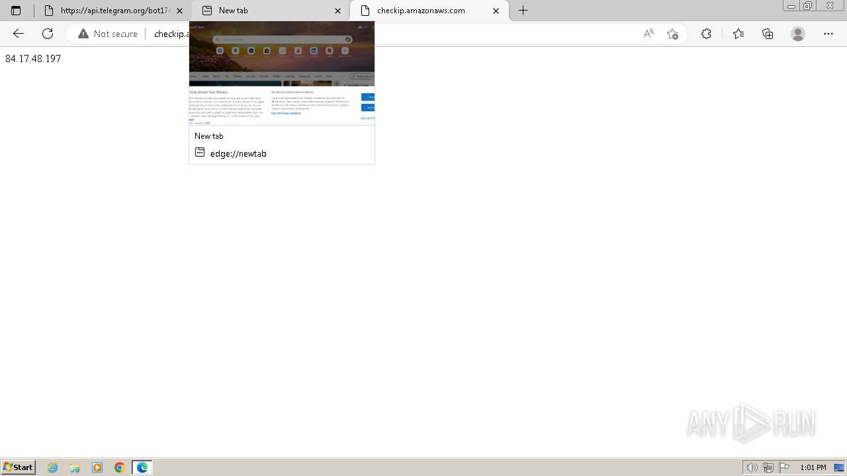Restore down the Edge window

coord(808,6)
